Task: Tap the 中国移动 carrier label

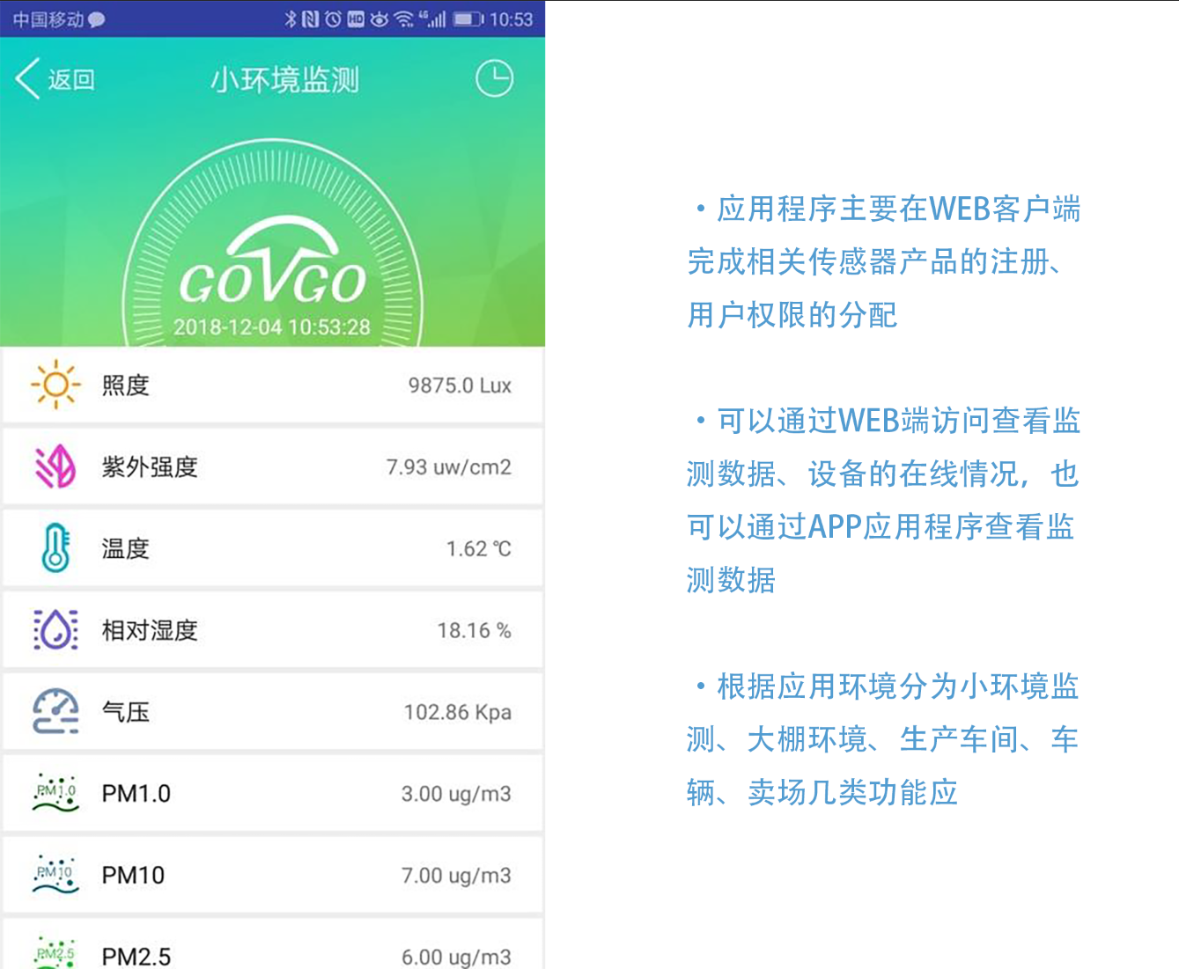Action: click(48, 19)
